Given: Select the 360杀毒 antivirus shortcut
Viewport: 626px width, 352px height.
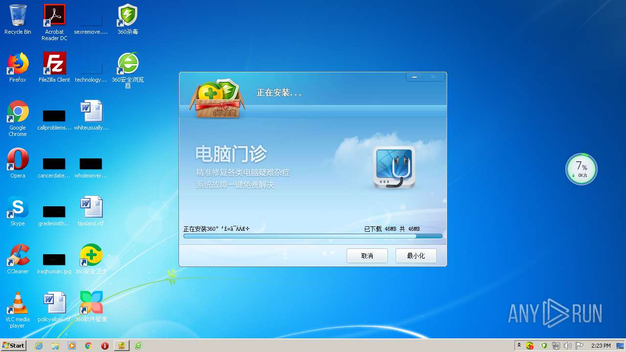Looking at the screenshot, I should point(128,20).
